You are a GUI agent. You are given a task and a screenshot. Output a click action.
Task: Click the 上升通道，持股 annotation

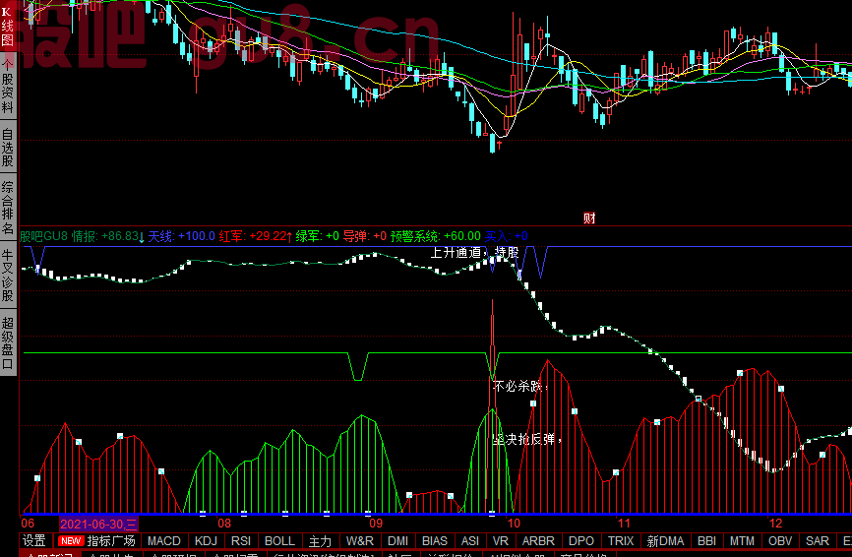474,253
